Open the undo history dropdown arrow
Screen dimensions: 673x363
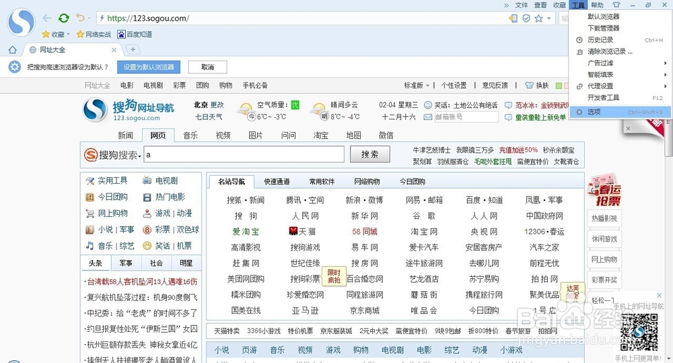click(89, 18)
